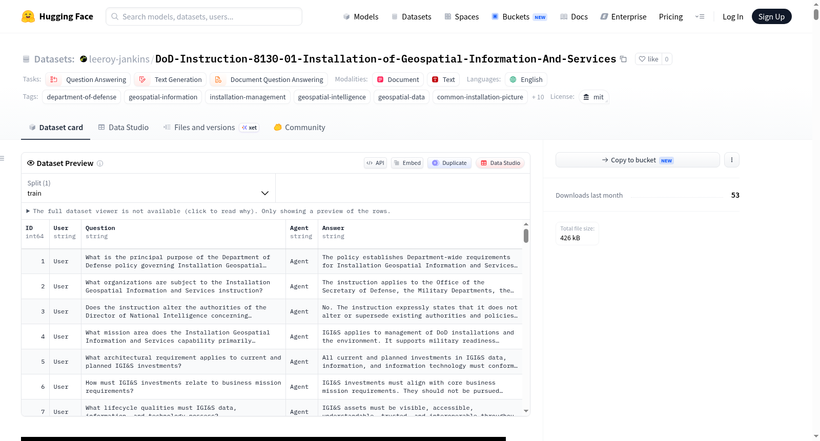Click the Sign Up button
This screenshot has width=820, height=441.
pyautogui.click(x=771, y=16)
